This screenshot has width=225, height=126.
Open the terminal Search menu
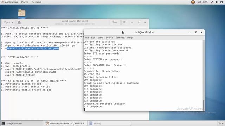tap(109, 38)
